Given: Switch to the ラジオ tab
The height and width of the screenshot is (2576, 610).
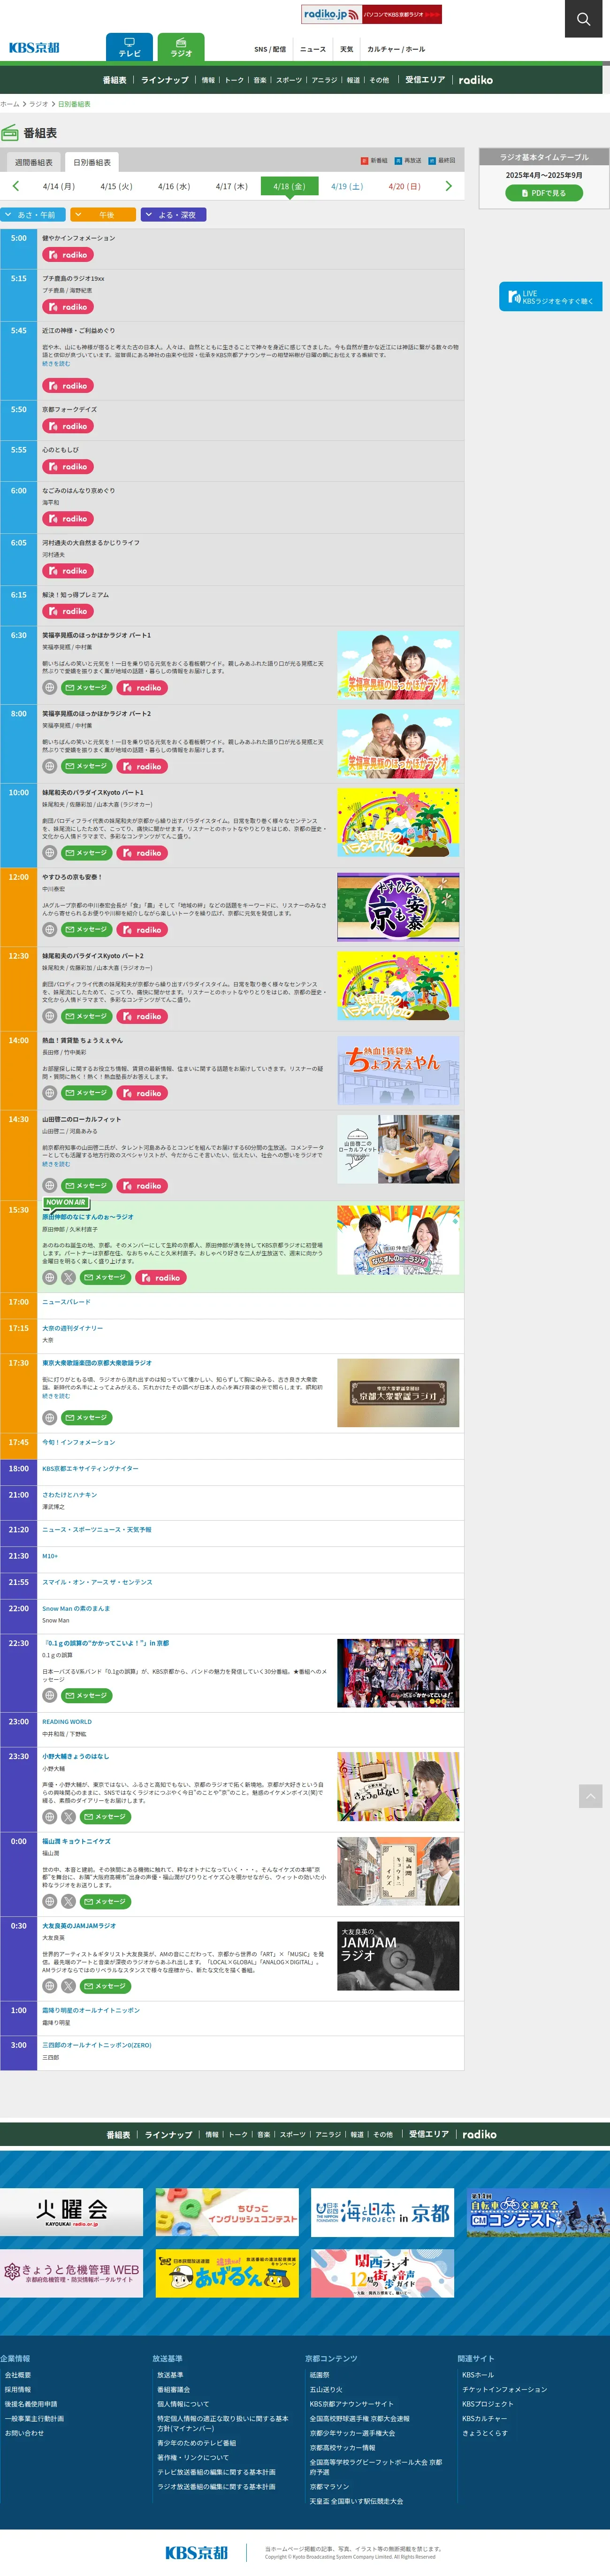Looking at the screenshot, I should 181,47.
